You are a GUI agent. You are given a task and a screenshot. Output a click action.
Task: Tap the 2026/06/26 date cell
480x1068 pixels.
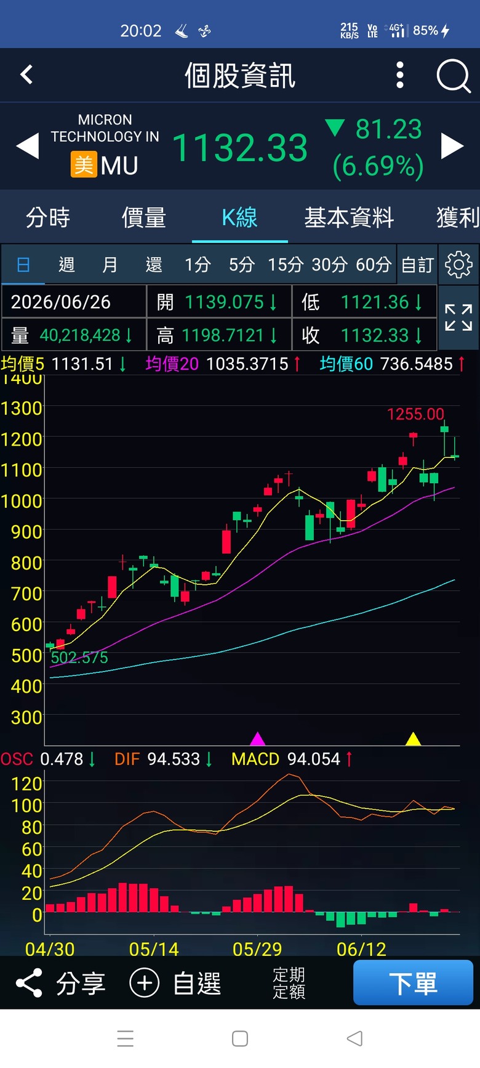[74, 302]
